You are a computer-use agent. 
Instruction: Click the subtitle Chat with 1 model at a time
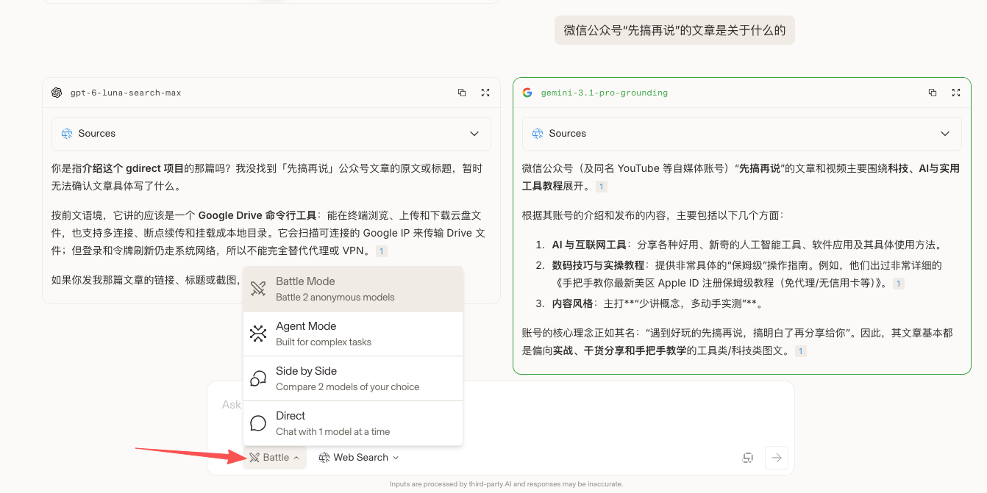333,432
